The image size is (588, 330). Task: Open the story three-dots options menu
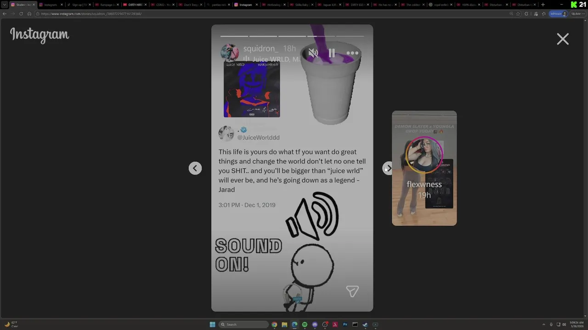pyautogui.click(x=352, y=53)
